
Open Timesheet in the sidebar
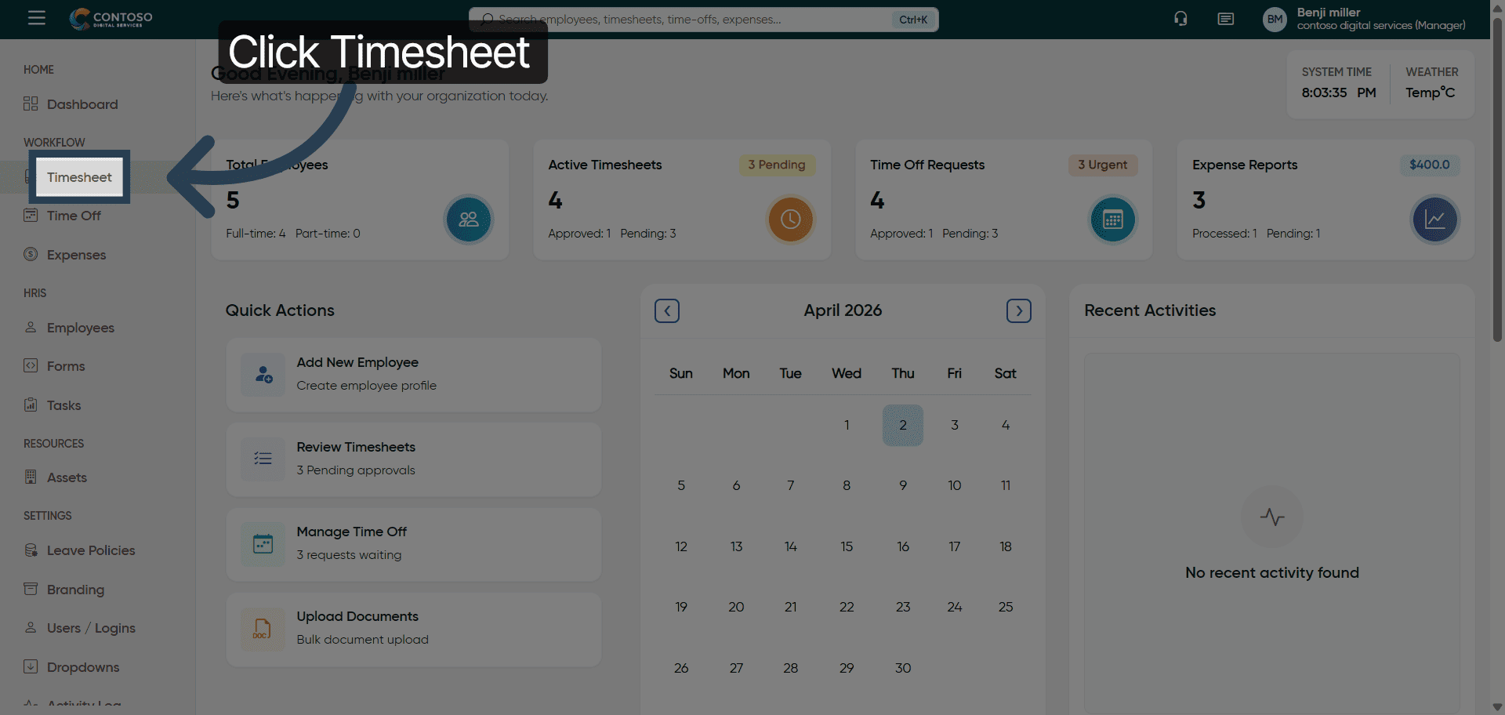[x=79, y=177]
